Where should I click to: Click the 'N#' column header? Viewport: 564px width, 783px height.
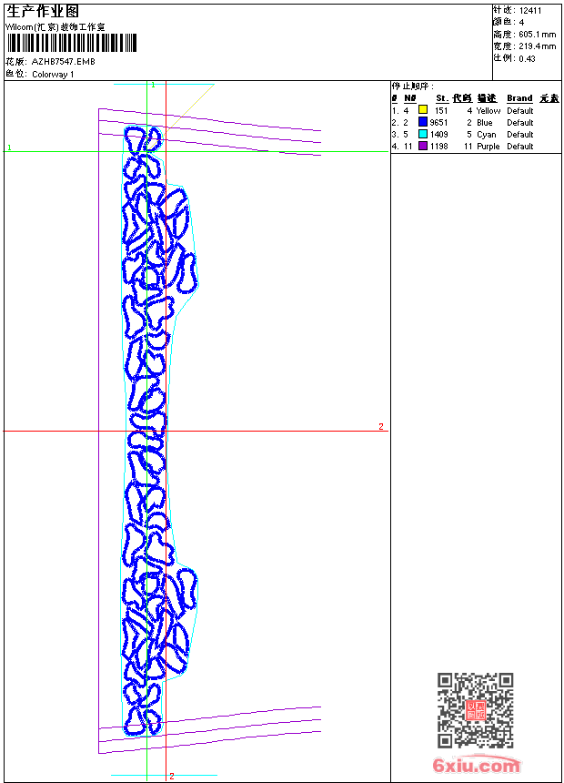tap(409, 98)
